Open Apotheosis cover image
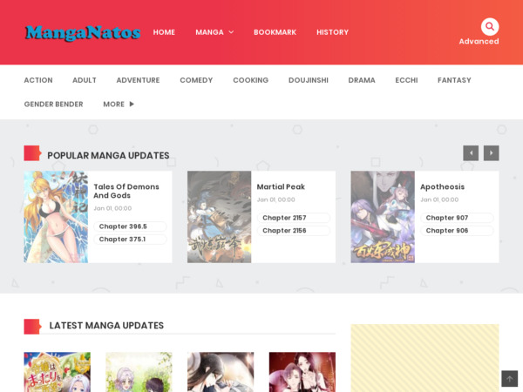Image resolution: width=523 pixels, height=392 pixels. click(x=383, y=217)
